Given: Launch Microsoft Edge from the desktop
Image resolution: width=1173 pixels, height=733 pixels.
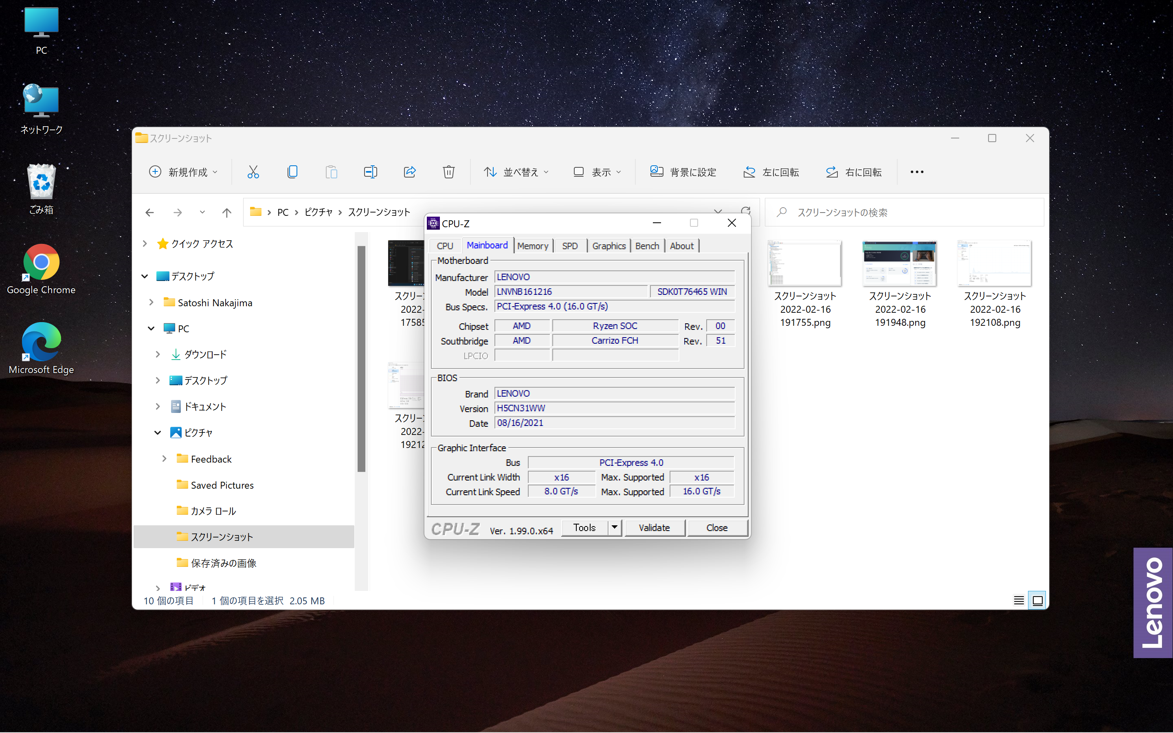Looking at the screenshot, I should (41, 349).
